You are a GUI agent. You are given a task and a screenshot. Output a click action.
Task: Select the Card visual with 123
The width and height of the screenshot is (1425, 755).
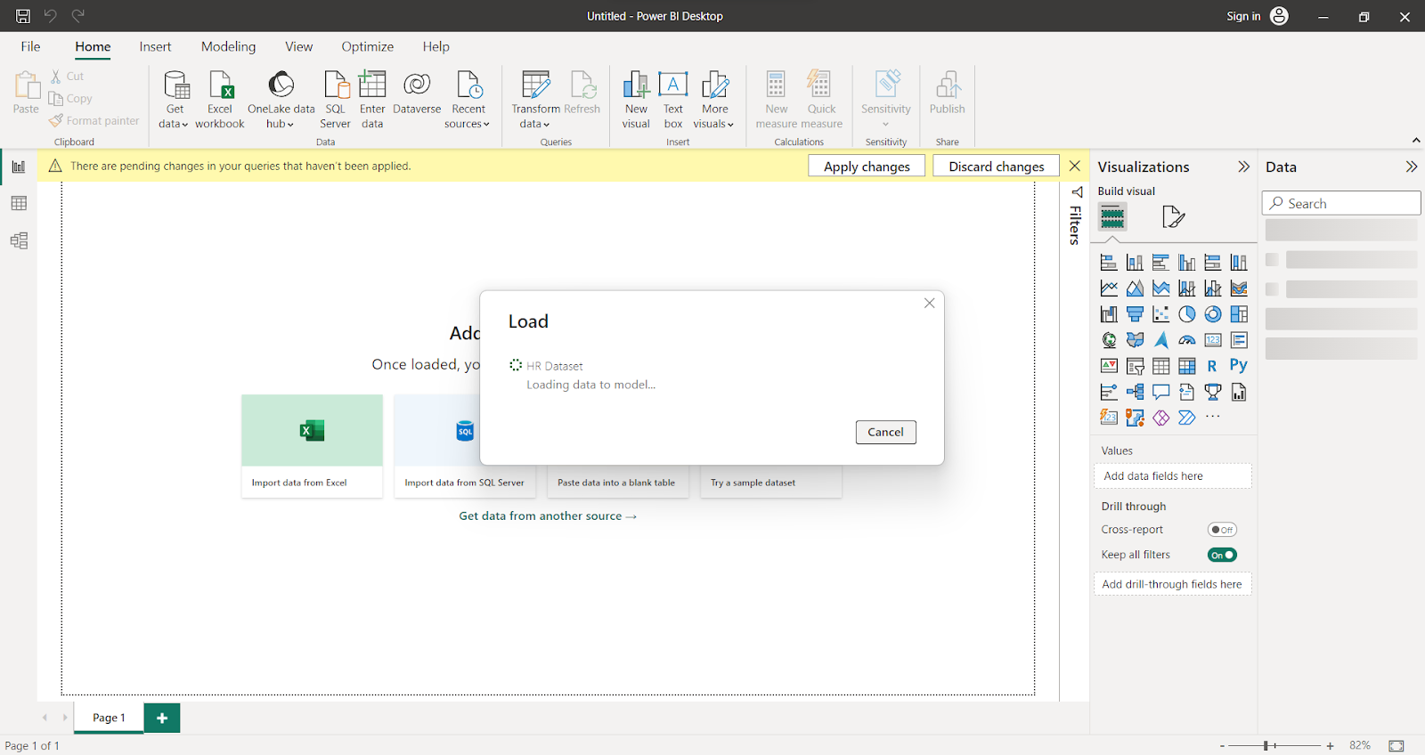(1213, 340)
